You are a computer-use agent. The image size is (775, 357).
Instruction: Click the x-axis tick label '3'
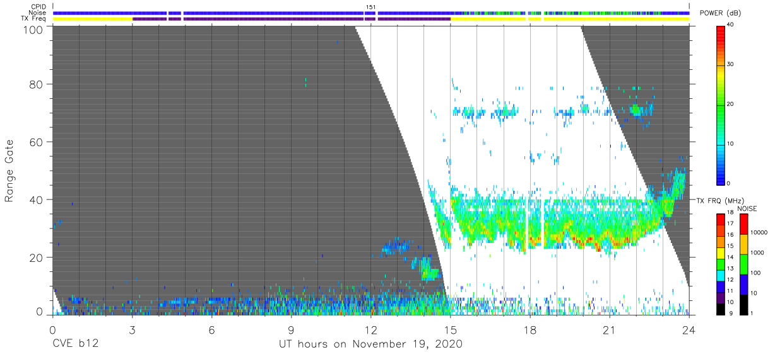pos(132,329)
